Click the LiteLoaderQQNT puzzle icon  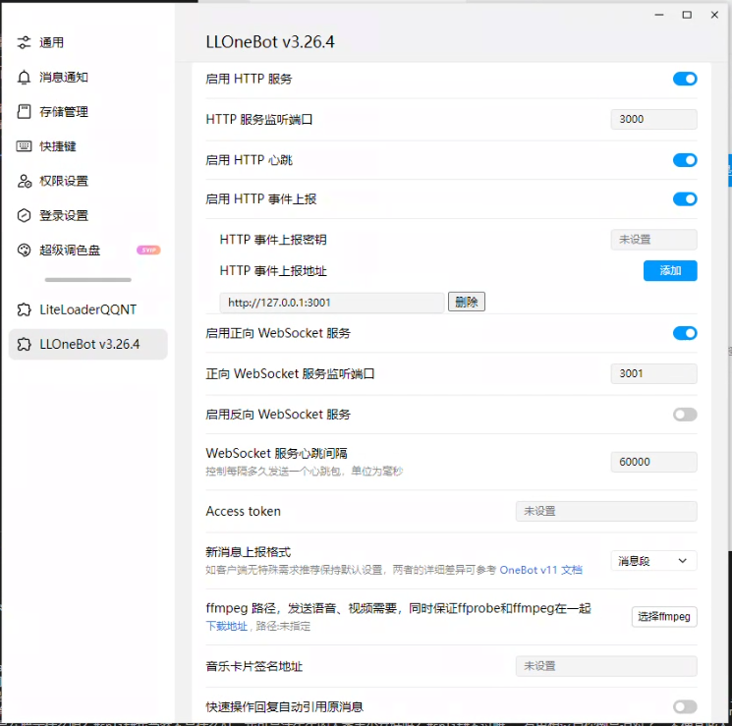pyautogui.click(x=24, y=309)
